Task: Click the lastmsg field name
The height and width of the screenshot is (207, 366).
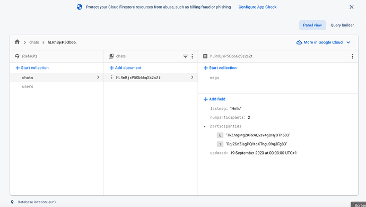Action: [219, 108]
